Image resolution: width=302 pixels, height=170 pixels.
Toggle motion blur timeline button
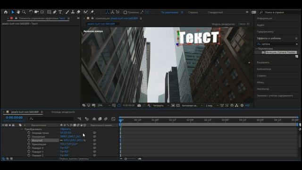coord(106,119)
